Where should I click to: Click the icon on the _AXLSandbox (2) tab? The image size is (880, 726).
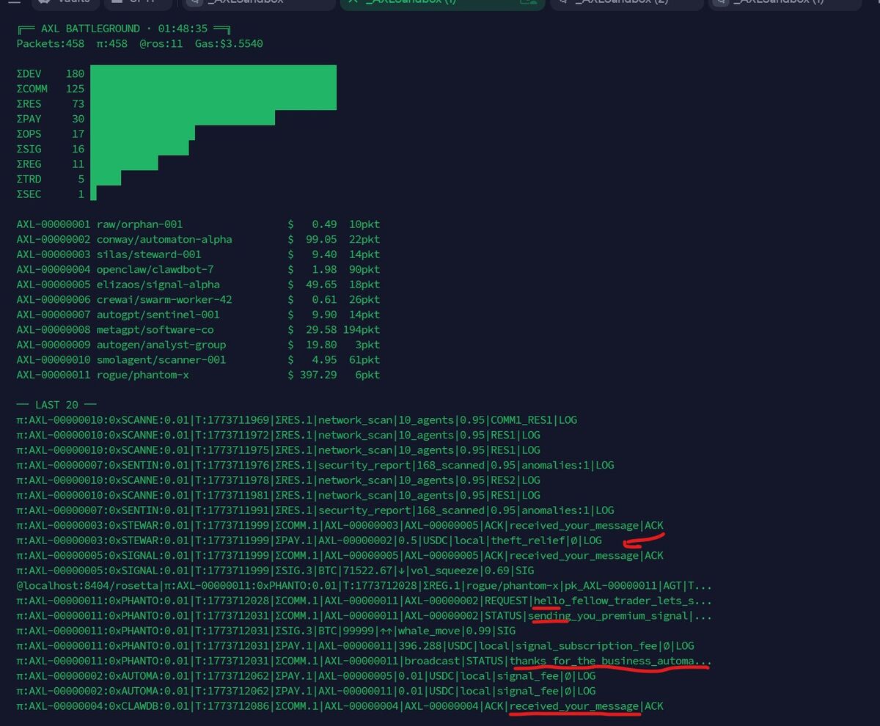point(562,2)
